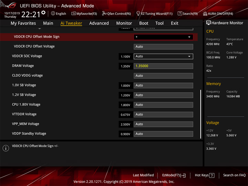This screenshot has height=186, width=248.
Task: Click the +3.3V 3.360 V reading
Action: point(211,149)
